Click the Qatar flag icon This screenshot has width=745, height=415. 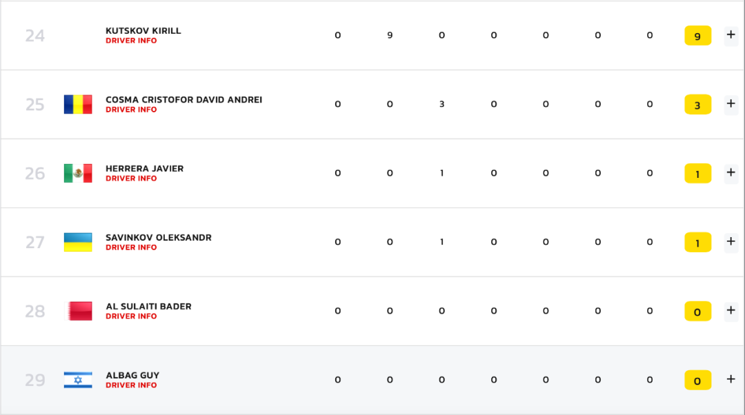[x=78, y=311]
